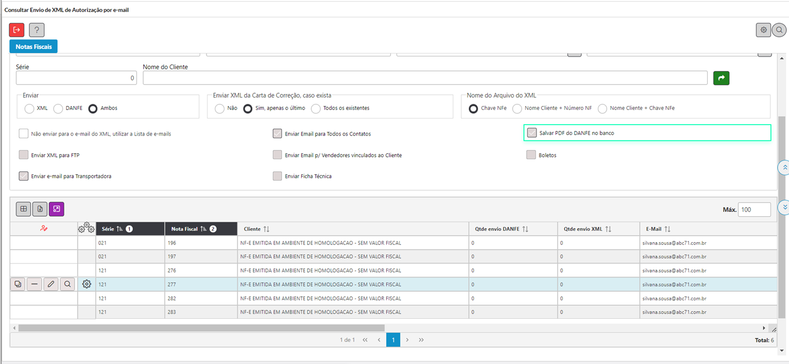
Task: Export the table using the spreadsheet icon
Action: pyautogui.click(x=40, y=209)
